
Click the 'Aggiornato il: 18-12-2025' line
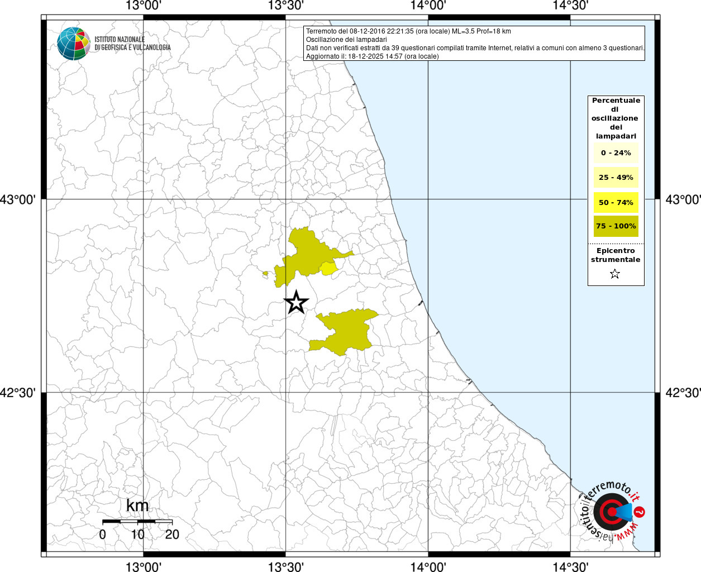click(x=373, y=56)
